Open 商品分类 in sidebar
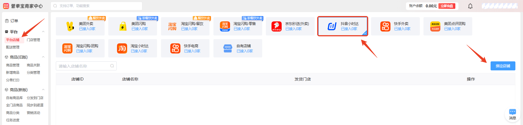 point(13,113)
